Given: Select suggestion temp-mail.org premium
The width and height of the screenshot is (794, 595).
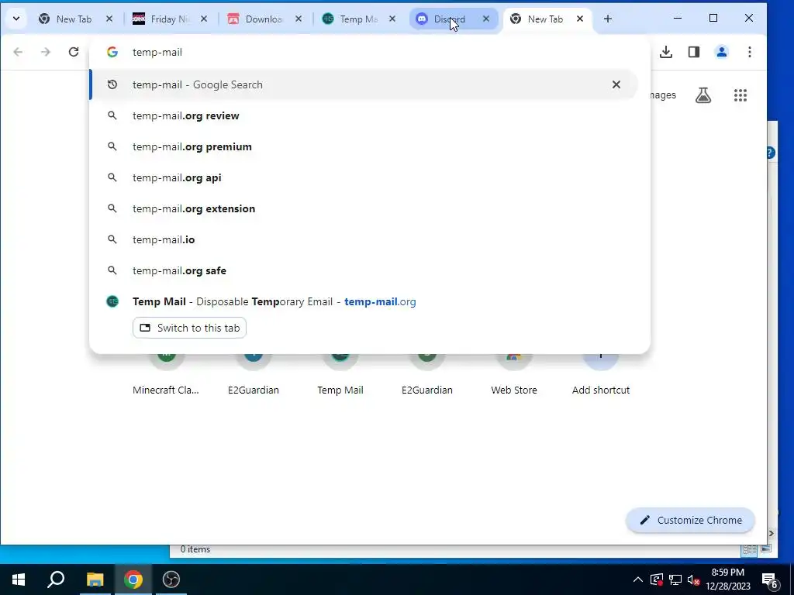Looking at the screenshot, I should pos(364,146).
